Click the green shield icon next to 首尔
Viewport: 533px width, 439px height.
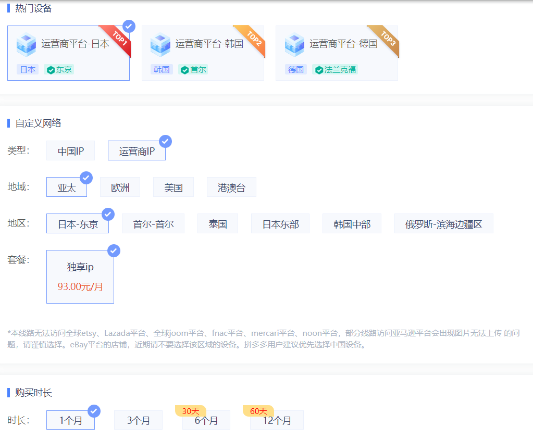coord(184,70)
